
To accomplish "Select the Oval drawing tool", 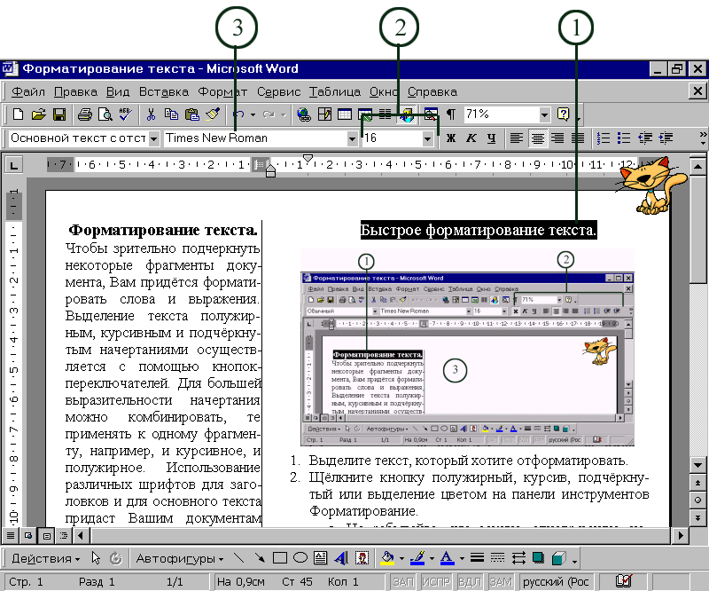I will coord(300,558).
